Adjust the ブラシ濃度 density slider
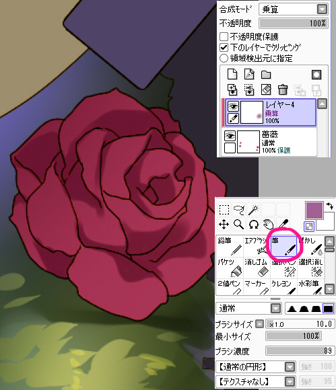 300,351
